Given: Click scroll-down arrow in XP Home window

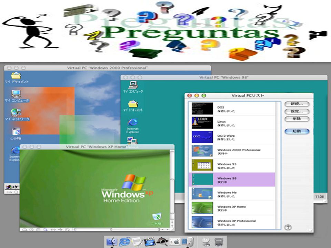Looking at the screenshot, I should click(x=172, y=226).
